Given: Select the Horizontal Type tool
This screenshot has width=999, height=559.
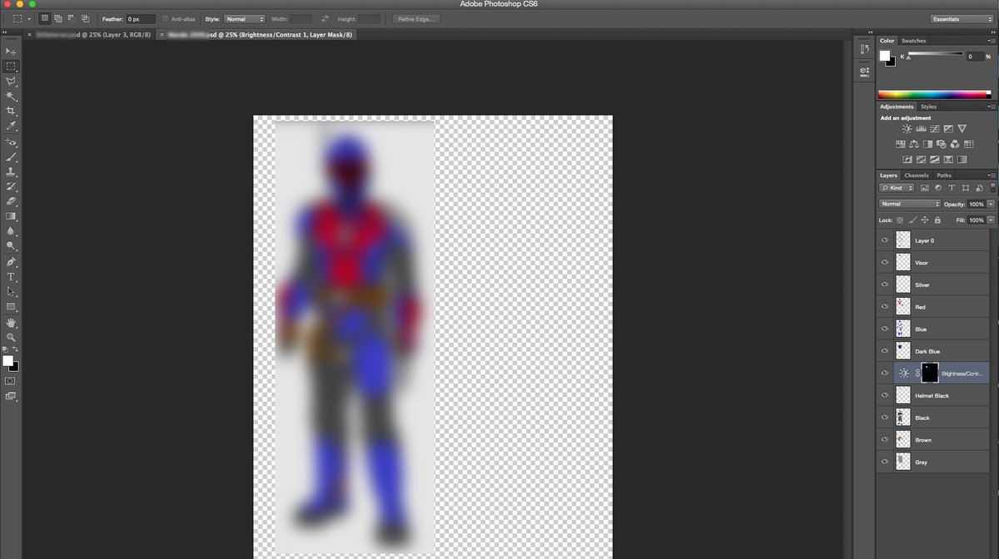Looking at the screenshot, I should click(11, 276).
